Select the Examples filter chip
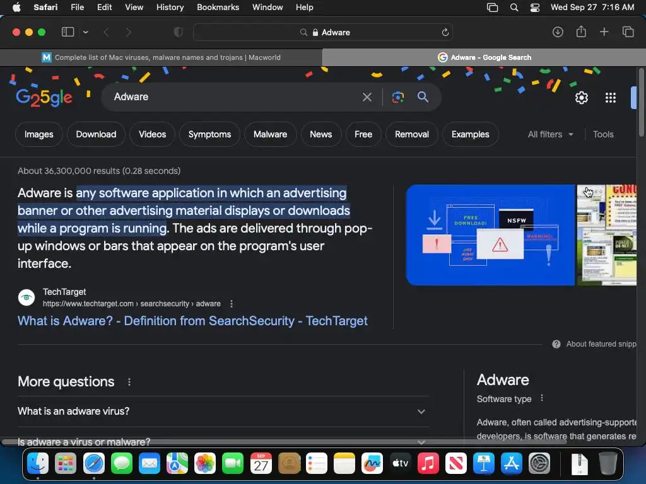Viewport: 646px width, 484px height. 470,134
